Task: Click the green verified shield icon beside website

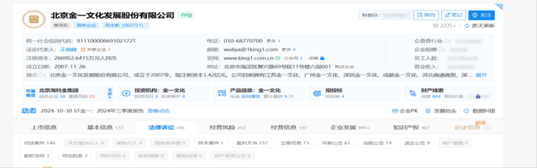Action: pyautogui.click(x=278, y=58)
